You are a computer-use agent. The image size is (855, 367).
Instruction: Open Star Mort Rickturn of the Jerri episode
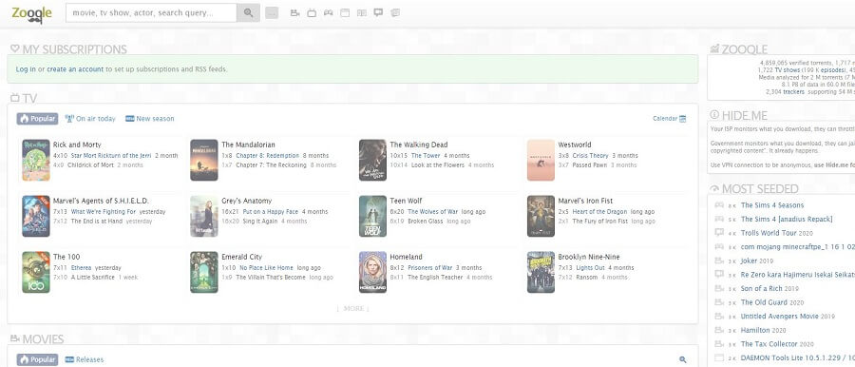pyautogui.click(x=111, y=156)
